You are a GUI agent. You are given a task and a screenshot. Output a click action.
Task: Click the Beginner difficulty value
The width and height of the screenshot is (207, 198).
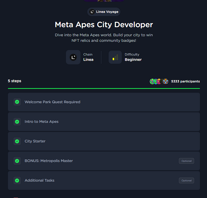(133, 60)
